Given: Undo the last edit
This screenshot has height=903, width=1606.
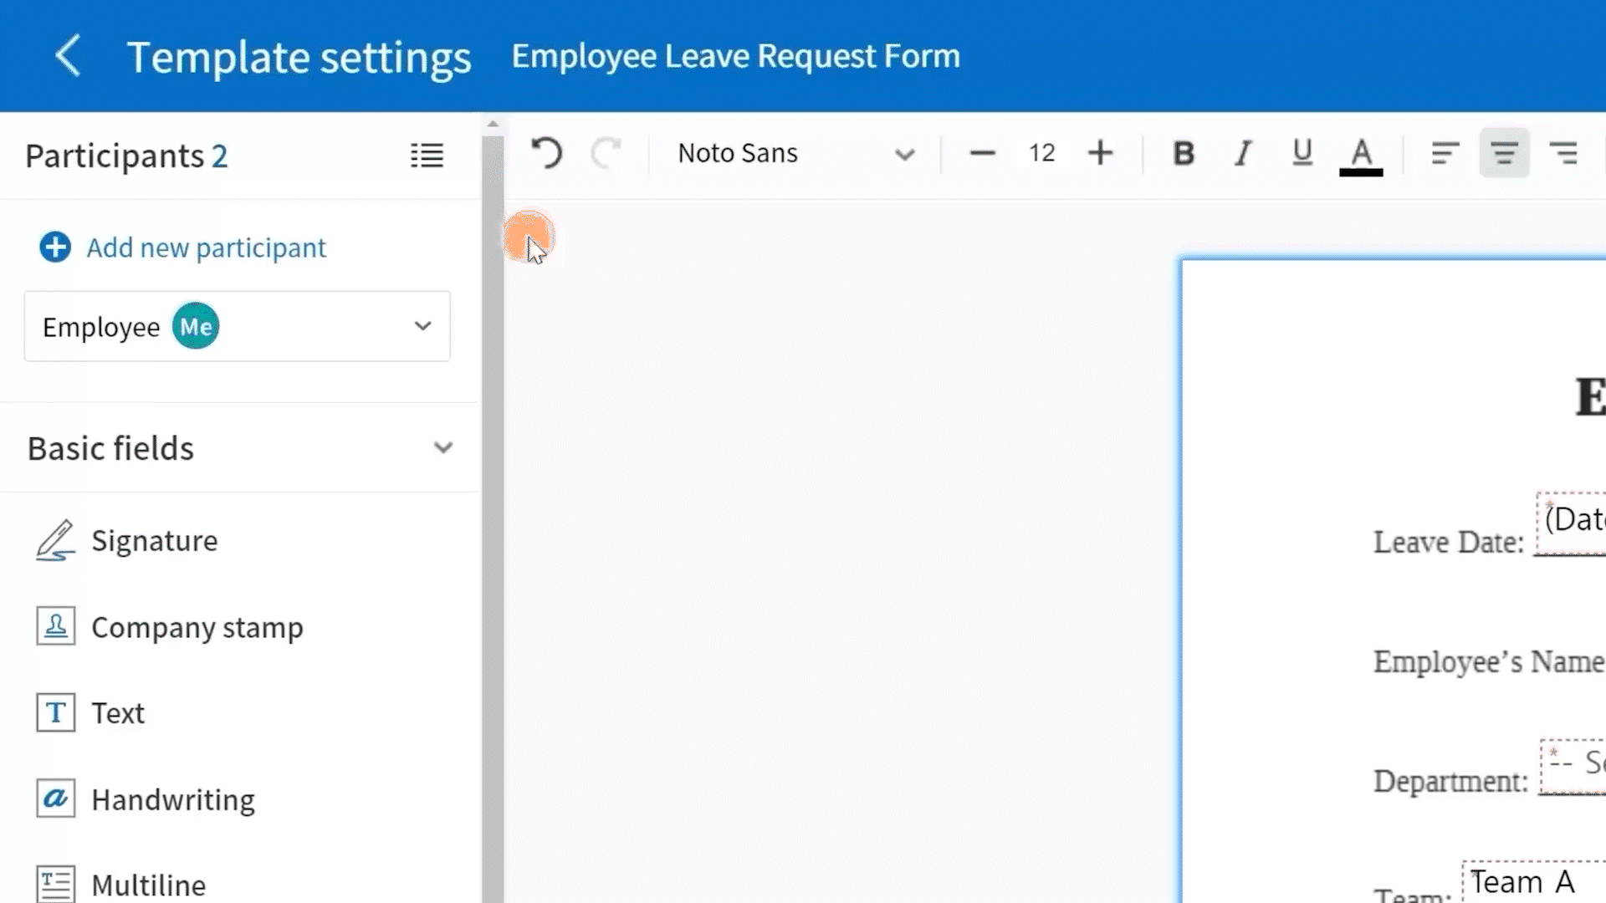Looking at the screenshot, I should [x=547, y=153].
